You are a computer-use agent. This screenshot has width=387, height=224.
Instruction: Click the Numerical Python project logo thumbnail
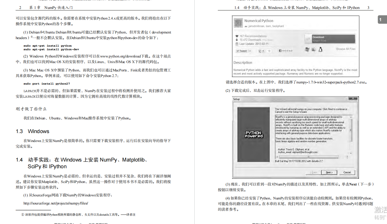(238, 23)
